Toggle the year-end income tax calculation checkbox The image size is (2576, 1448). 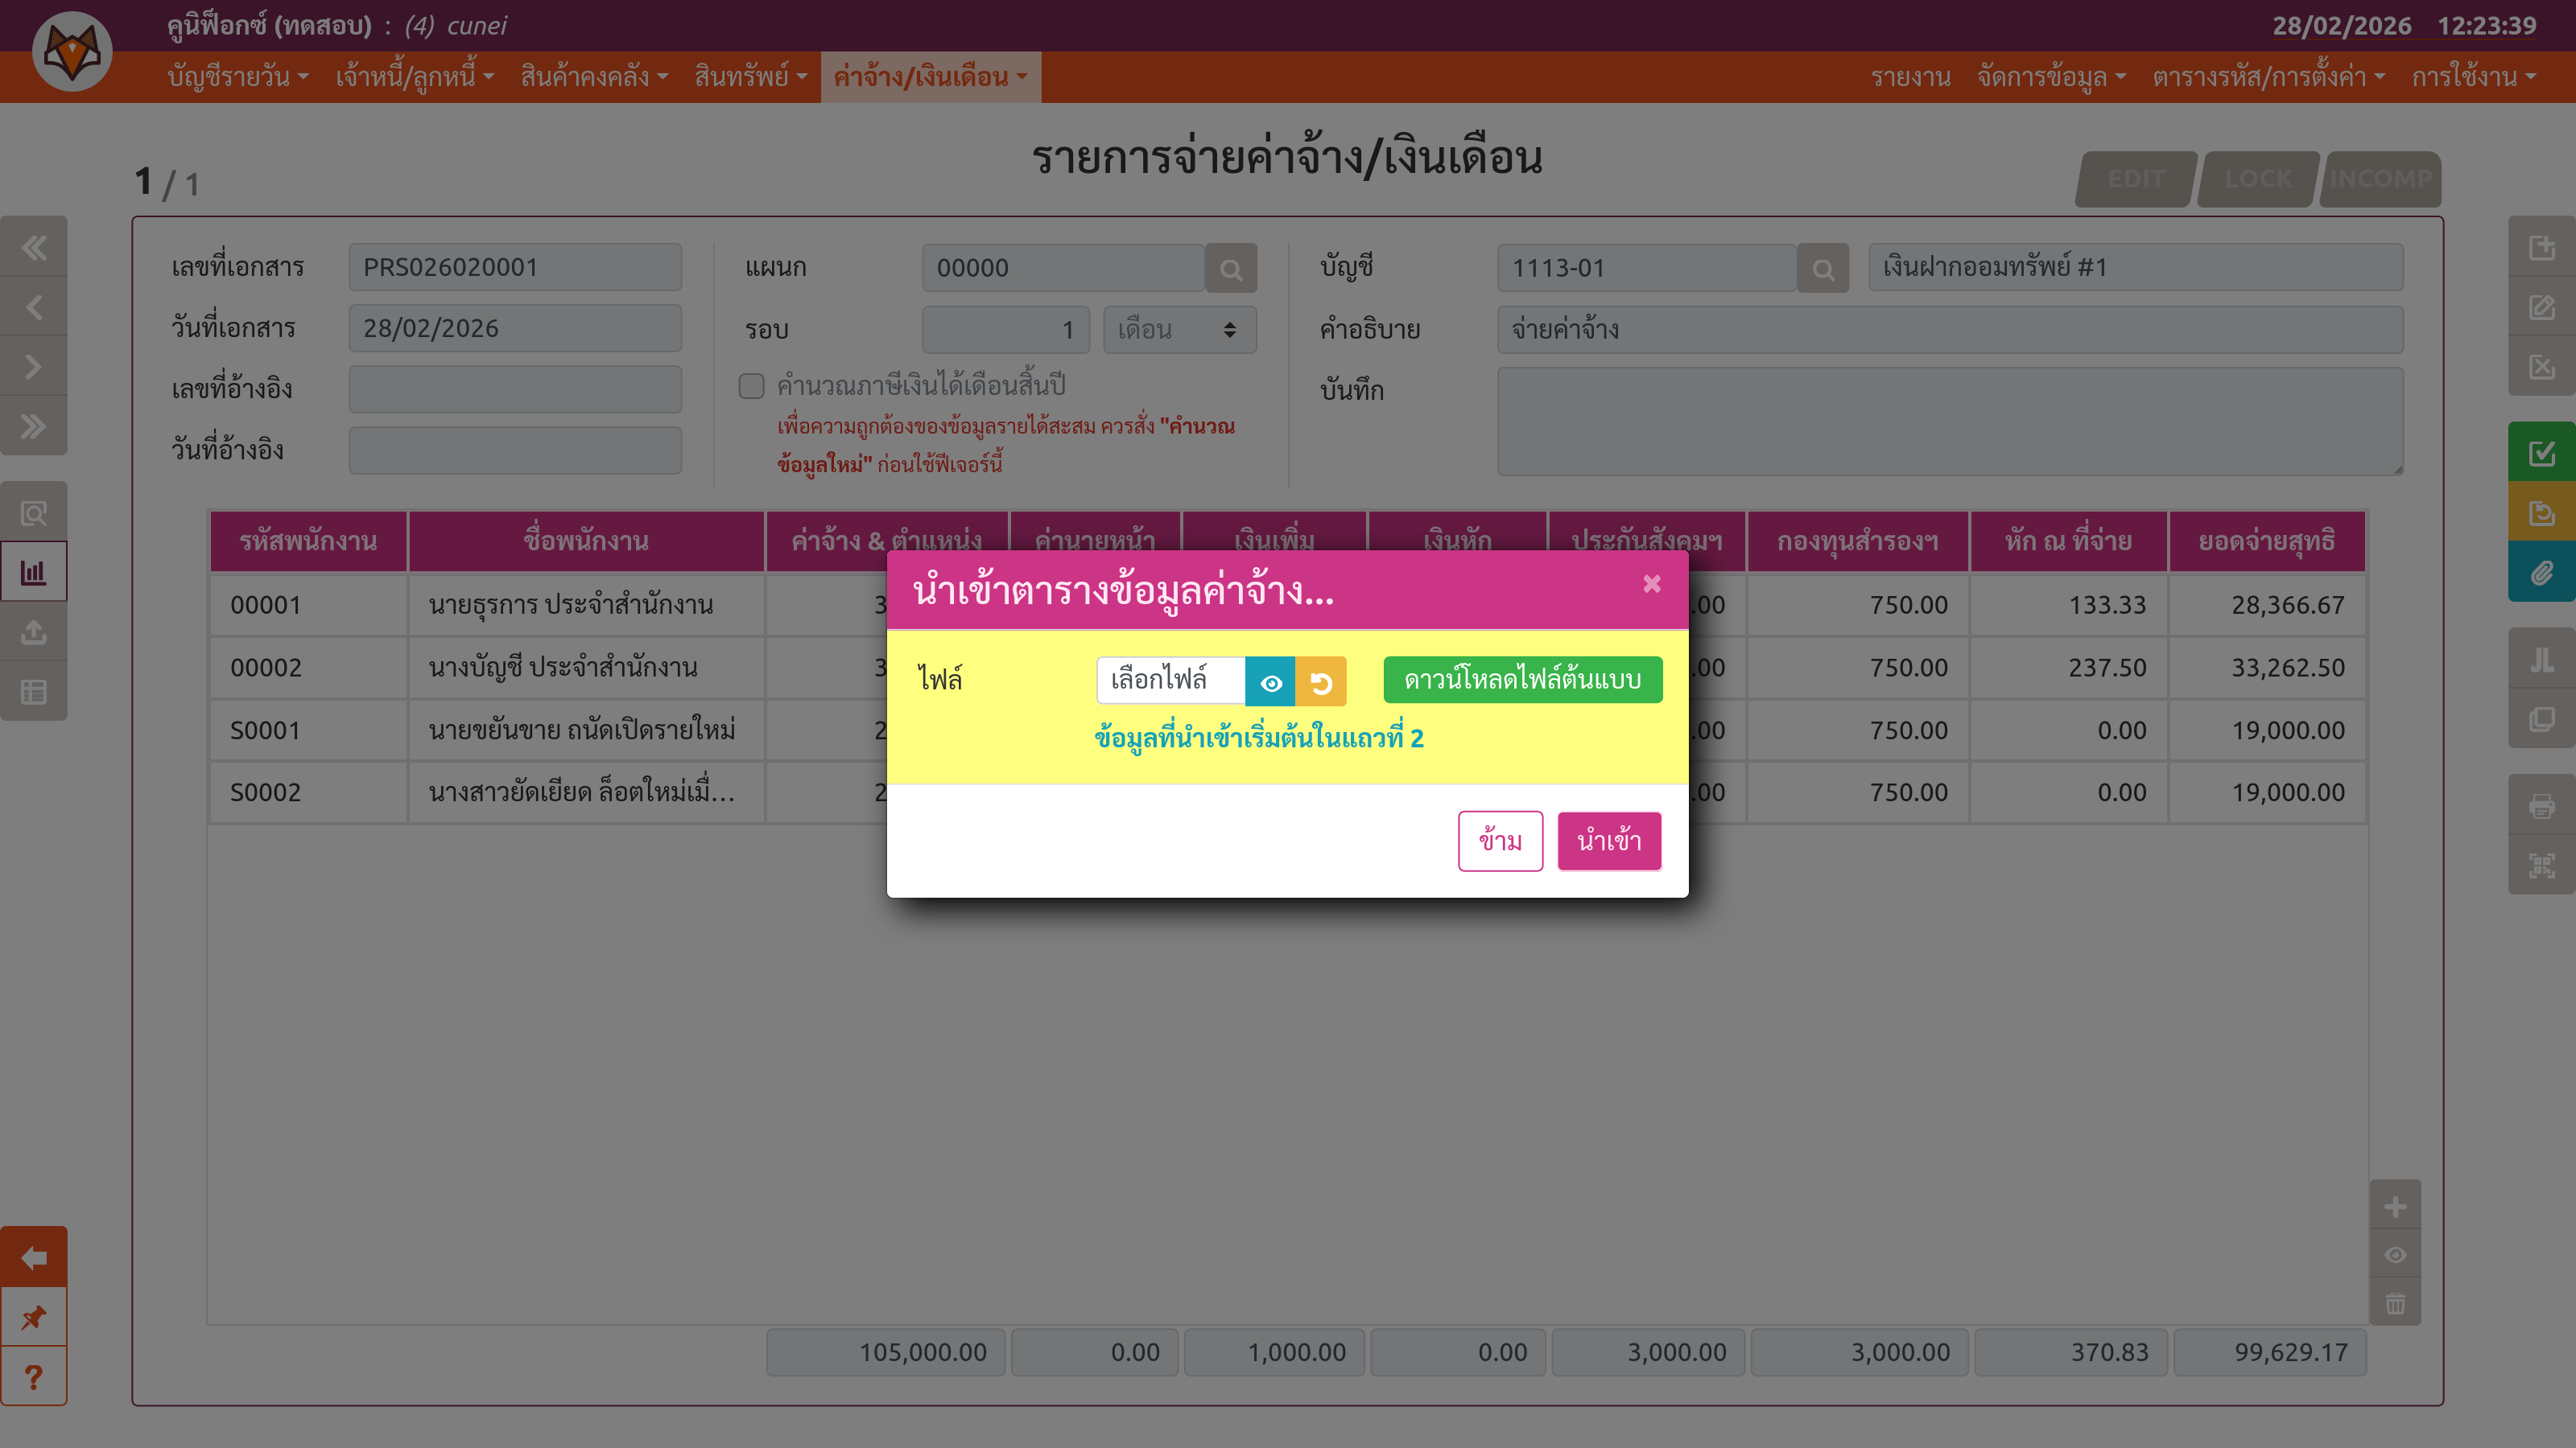coord(751,386)
